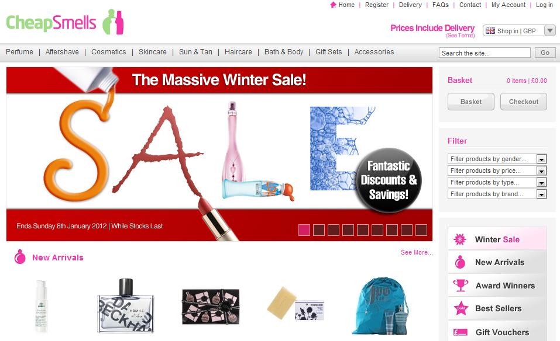Click the New Arrivals bottle icon in sidebar
This screenshot has width=560, height=341.
click(x=460, y=262)
